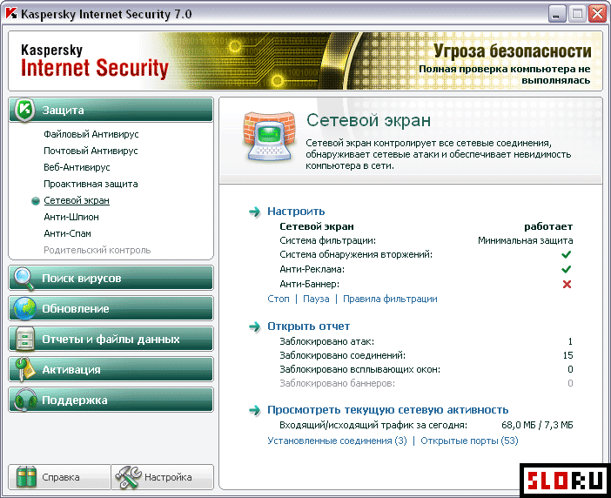Click the arrow icon next to Настроить
The height and width of the screenshot is (498, 611).
tap(255, 212)
